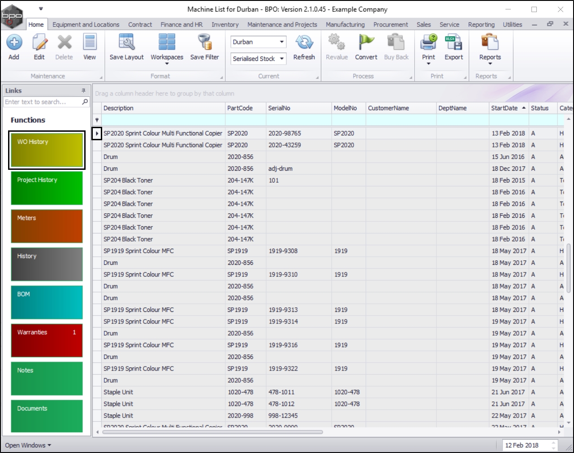Expand the Reports dropdown
This screenshot has height=453, width=574.
coord(490,63)
